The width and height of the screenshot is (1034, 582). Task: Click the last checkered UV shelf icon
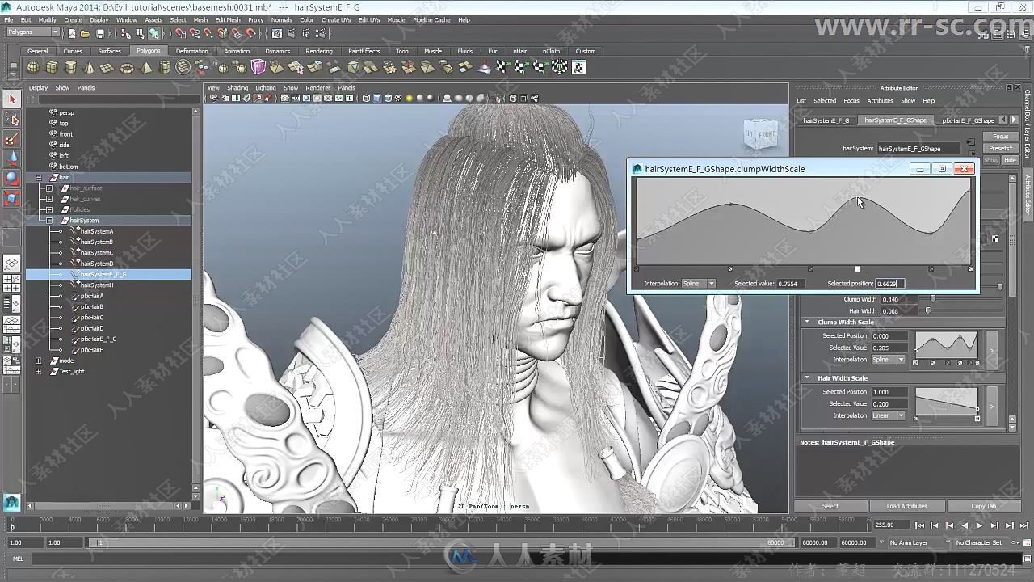[578, 67]
